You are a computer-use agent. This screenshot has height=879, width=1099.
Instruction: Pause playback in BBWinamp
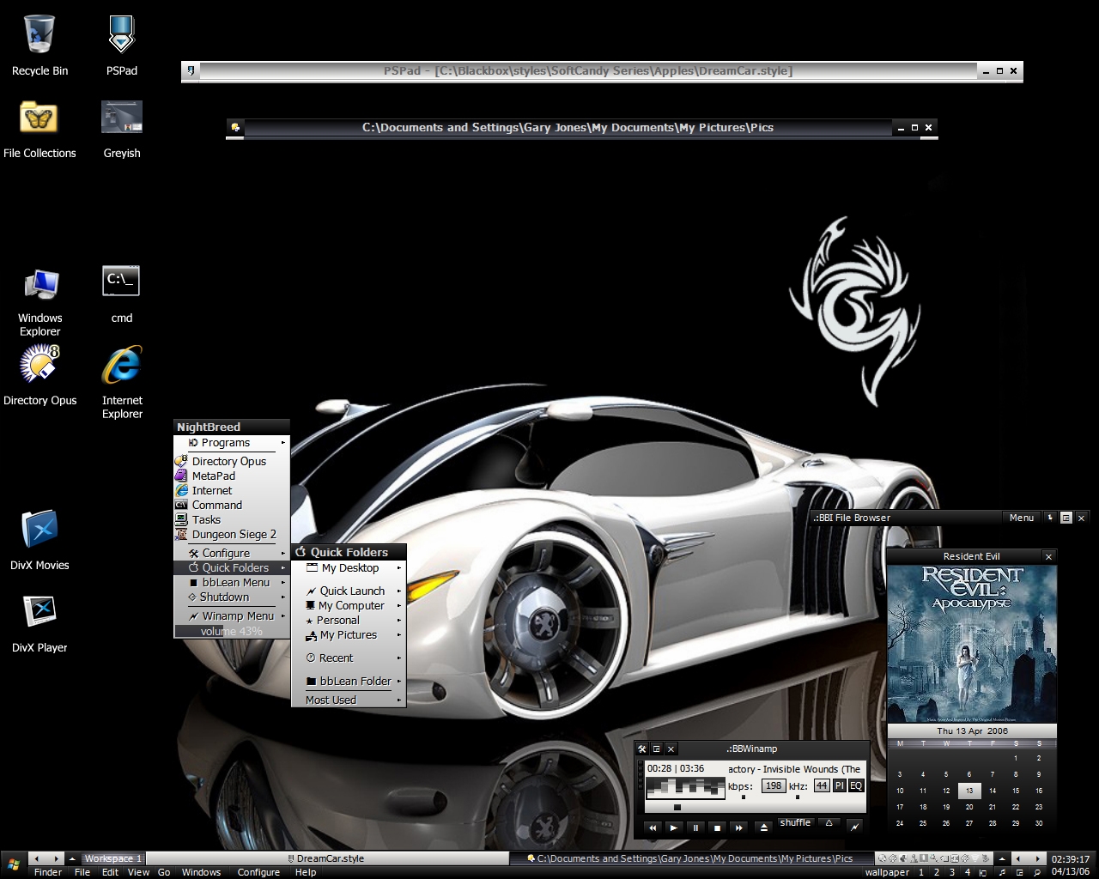tap(695, 827)
